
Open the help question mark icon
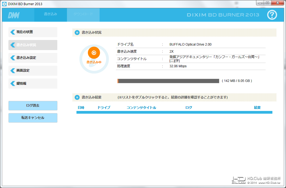pos(272,15)
